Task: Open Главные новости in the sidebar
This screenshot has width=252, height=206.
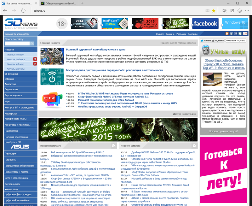Action: coord(20,55)
